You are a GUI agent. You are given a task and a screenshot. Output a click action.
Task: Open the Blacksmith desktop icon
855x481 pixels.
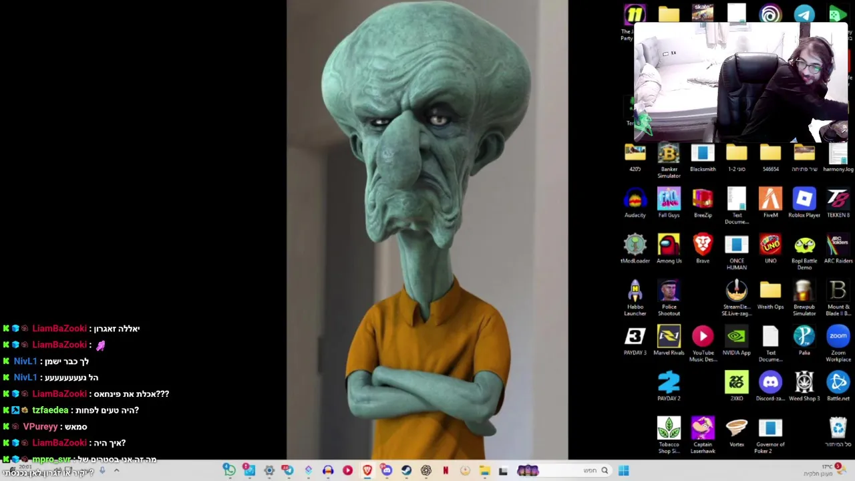[703, 158]
